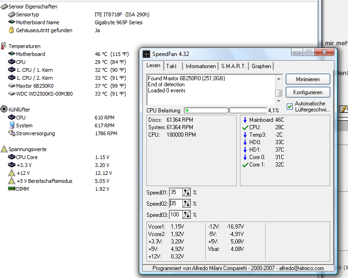The image size is (348, 278).
Task: Click the CPU temperature chip icon
Action: [12, 62]
